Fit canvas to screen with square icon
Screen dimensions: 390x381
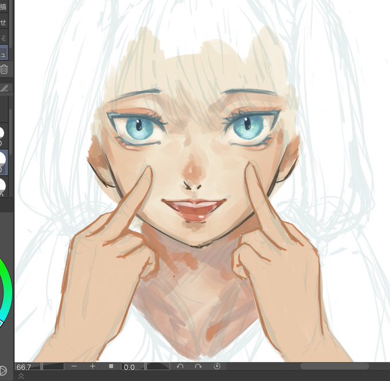coord(111,366)
